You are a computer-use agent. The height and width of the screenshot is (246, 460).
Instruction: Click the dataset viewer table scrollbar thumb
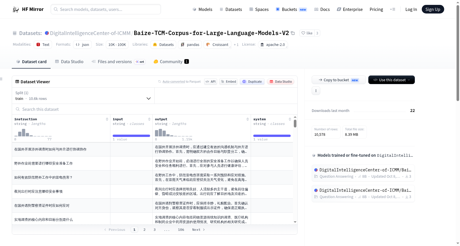(x=295, y=123)
